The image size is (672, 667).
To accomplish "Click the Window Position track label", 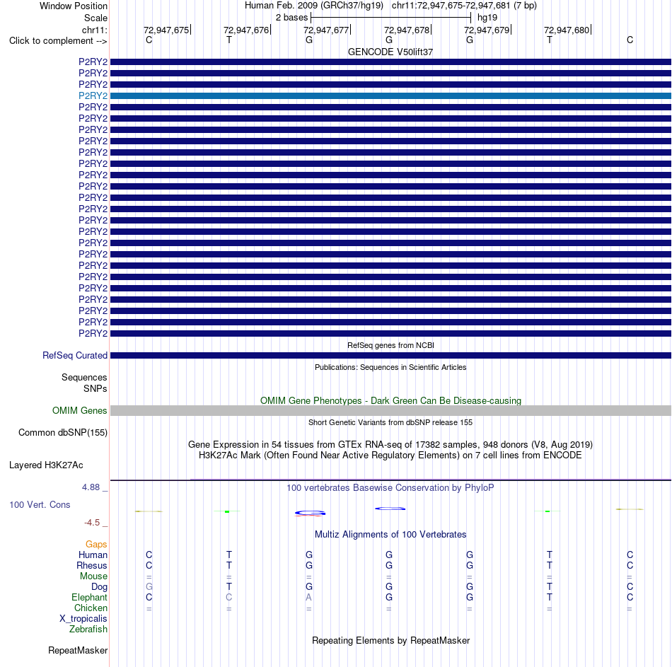I will tap(74, 6).
